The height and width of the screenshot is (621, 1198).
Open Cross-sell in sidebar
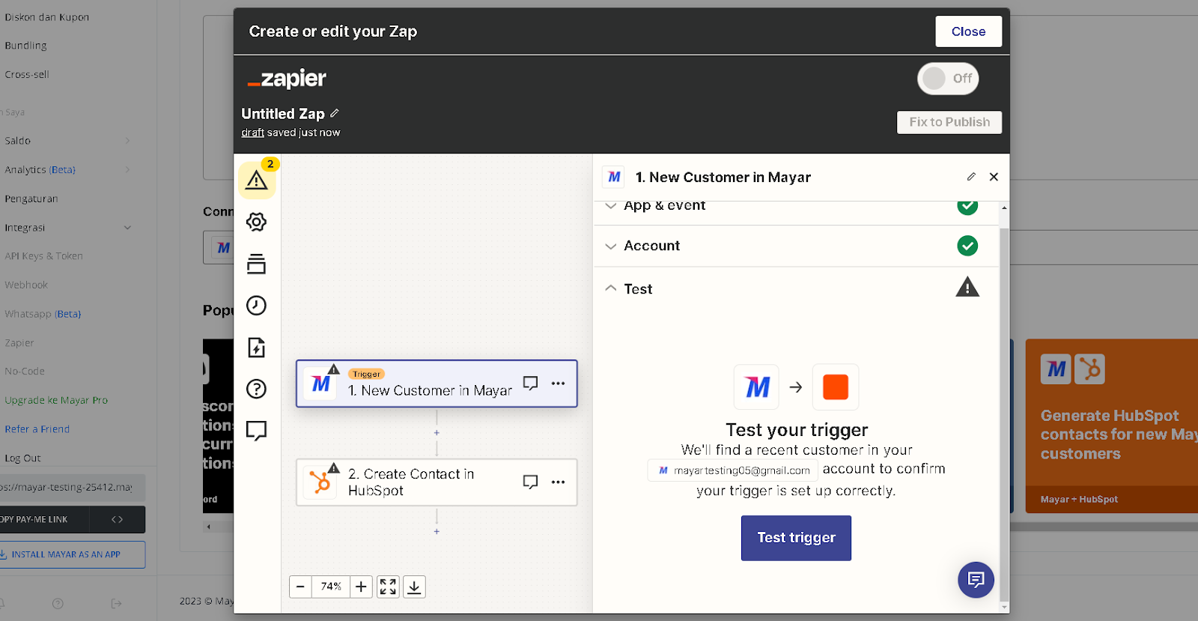click(x=27, y=75)
